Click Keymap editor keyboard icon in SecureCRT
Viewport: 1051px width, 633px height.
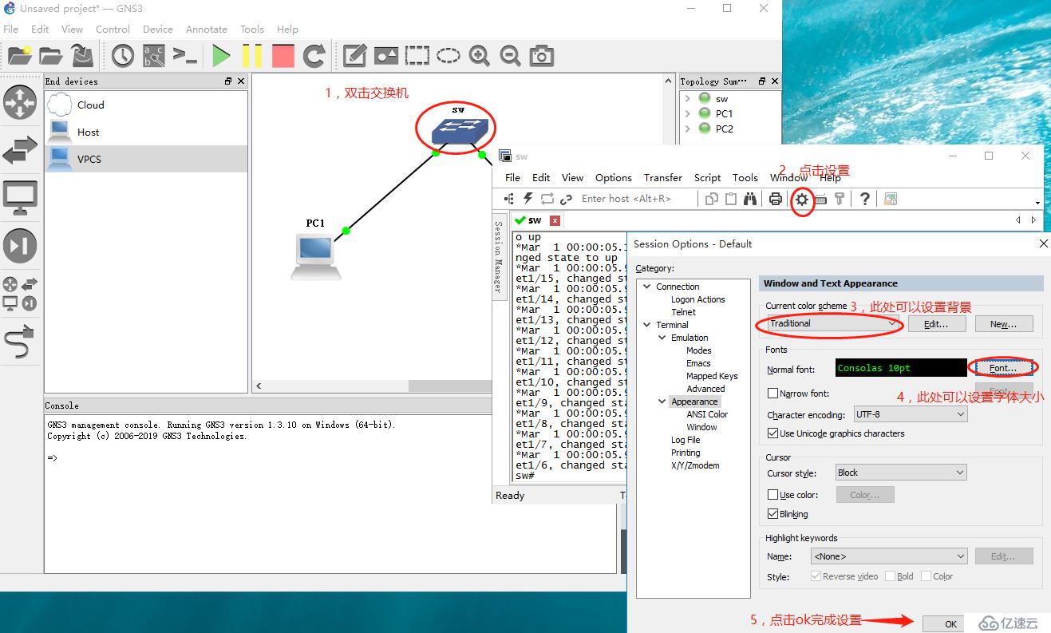[820, 199]
